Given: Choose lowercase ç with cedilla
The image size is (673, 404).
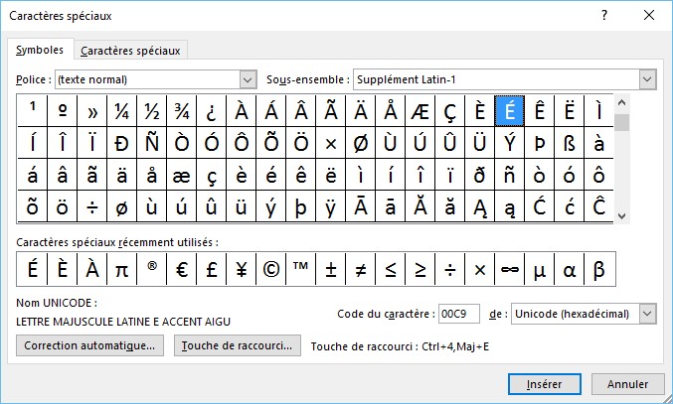Looking at the screenshot, I should coord(211,175).
